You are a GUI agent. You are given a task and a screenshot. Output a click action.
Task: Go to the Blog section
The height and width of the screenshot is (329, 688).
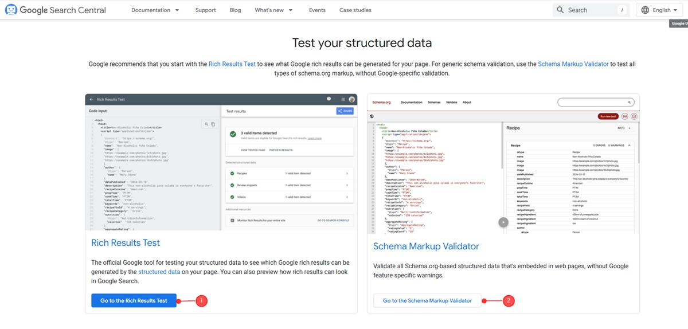tap(235, 10)
